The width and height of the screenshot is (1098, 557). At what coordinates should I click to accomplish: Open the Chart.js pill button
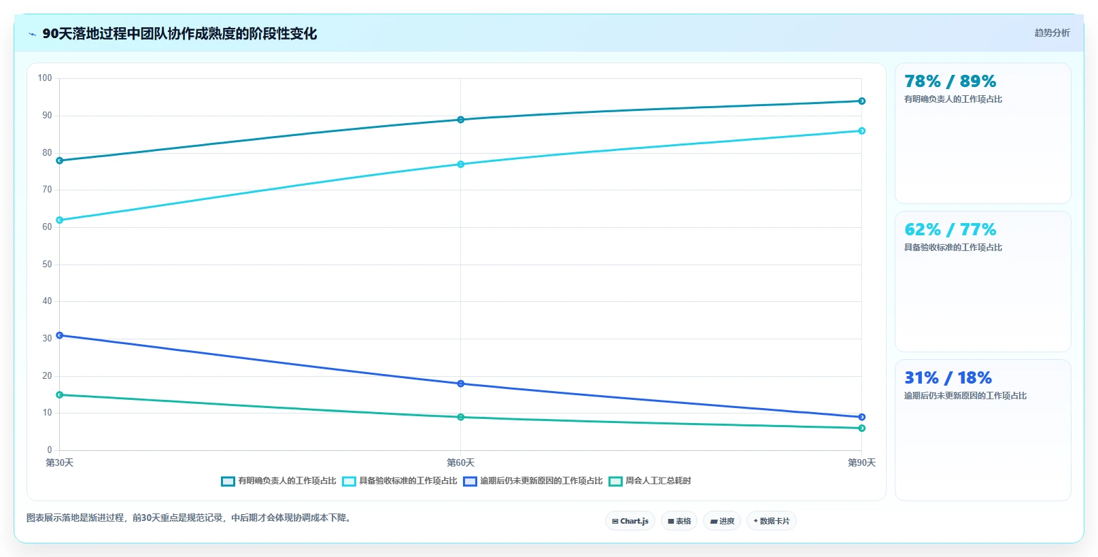630,521
